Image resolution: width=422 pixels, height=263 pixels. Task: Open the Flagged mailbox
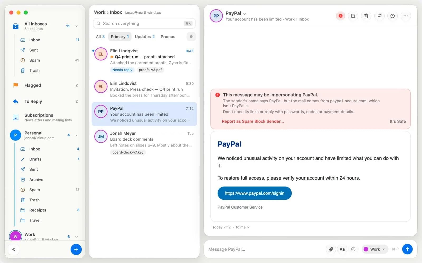pos(45,85)
